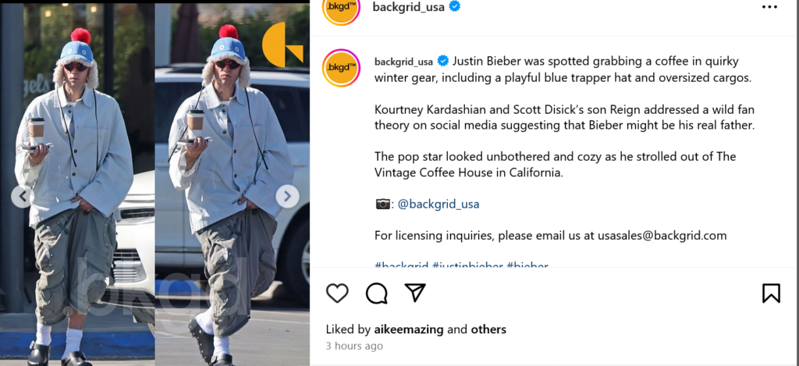799x366 pixels.
Task: Click the orange Backgrid logo on photo
Action: tap(282, 44)
